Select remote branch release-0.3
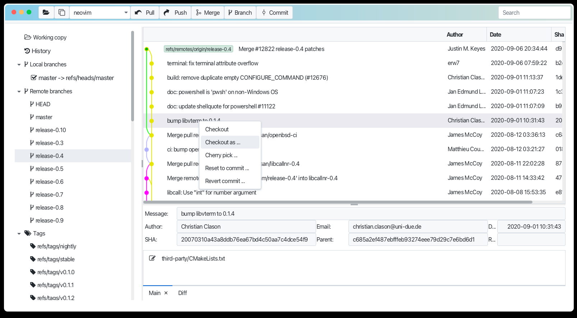Viewport: 577px width, 318px height. click(x=47, y=143)
